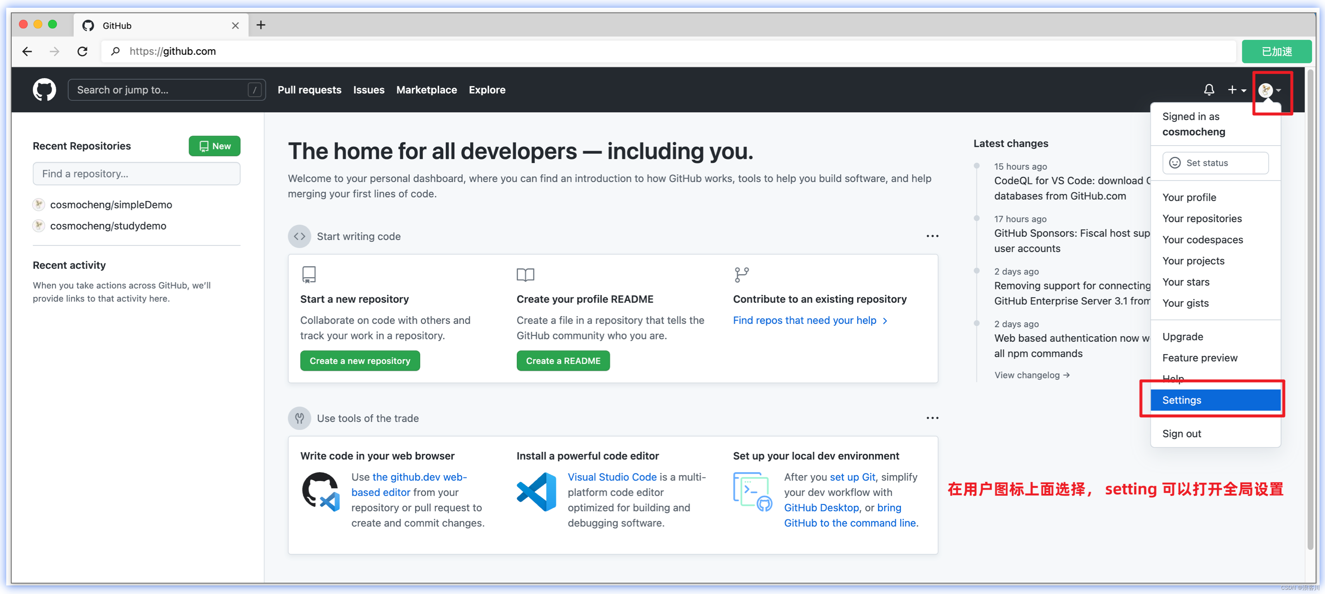This screenshot has height=594, width=1325.
Task: Click the Use tools of the trade icon
Action: click(299, 418)
